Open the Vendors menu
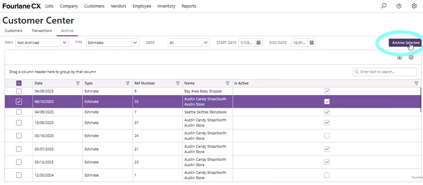Screen dimensions: 423x185 pyautogui.click(x=118, y=6)
